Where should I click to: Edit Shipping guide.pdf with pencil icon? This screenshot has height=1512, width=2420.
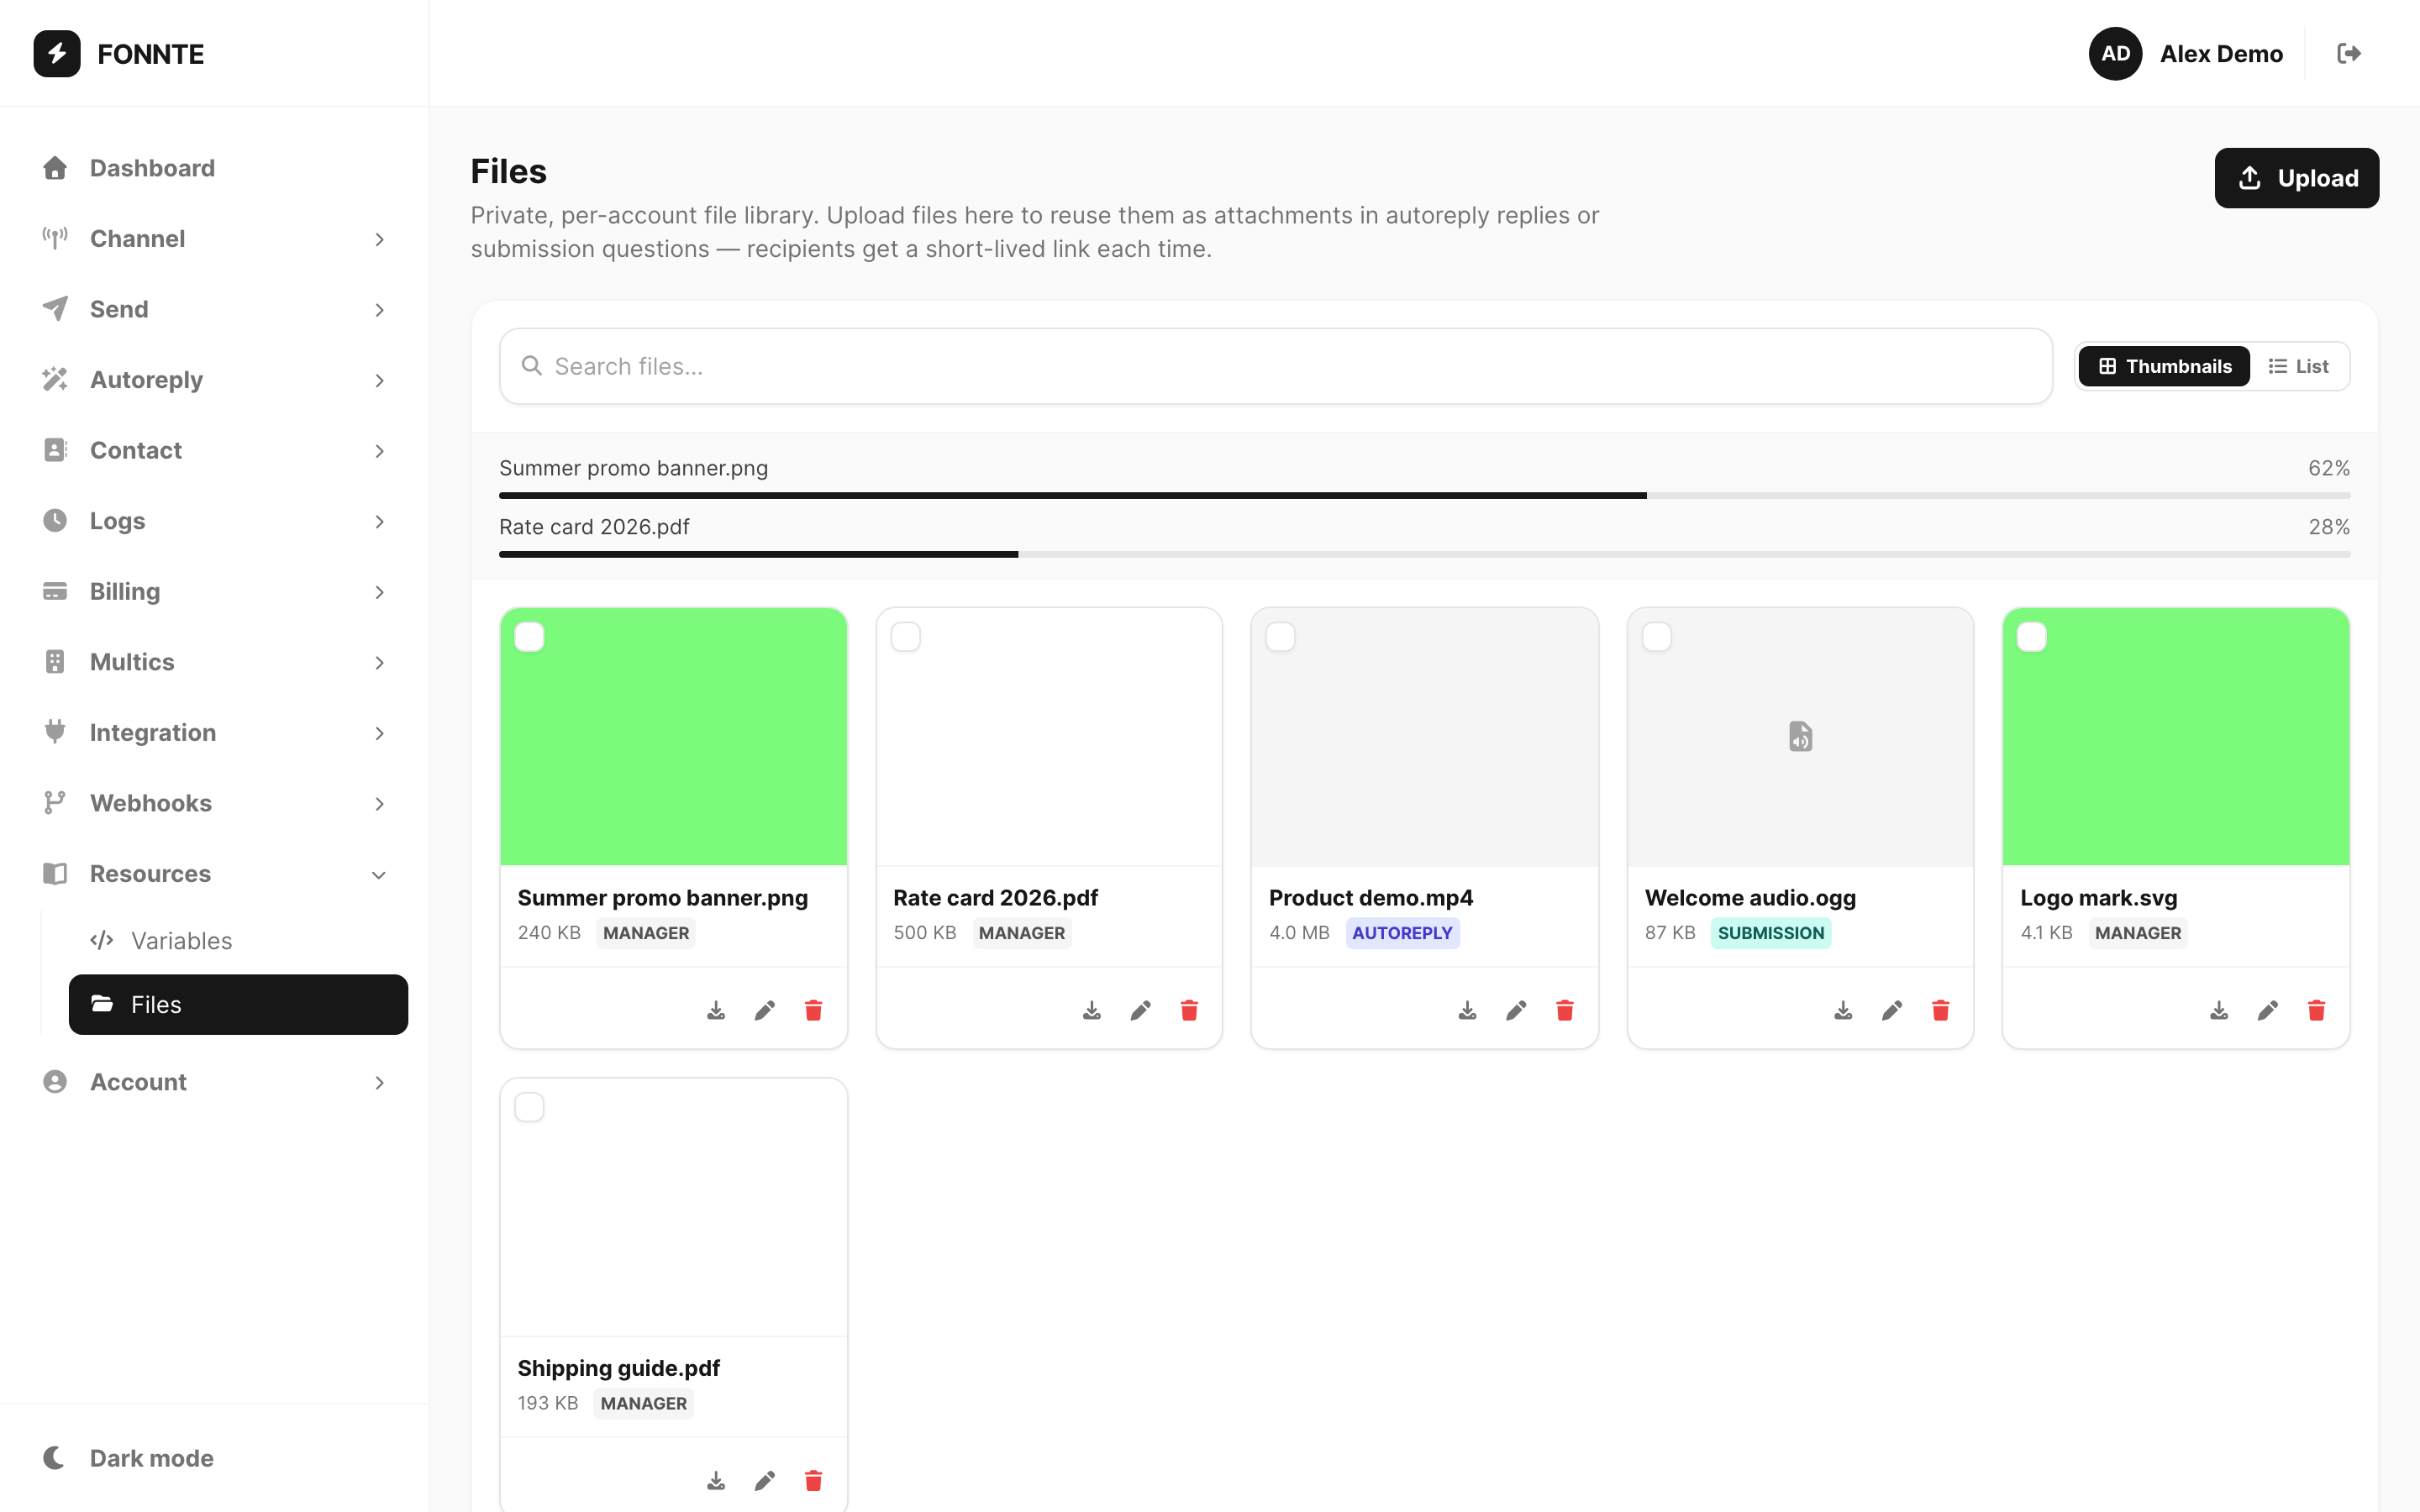765,1480
